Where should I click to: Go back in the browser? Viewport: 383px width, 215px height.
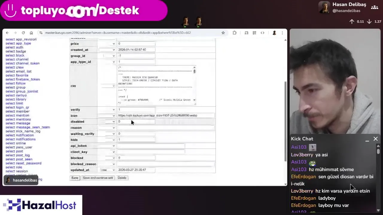pos(7,33)
